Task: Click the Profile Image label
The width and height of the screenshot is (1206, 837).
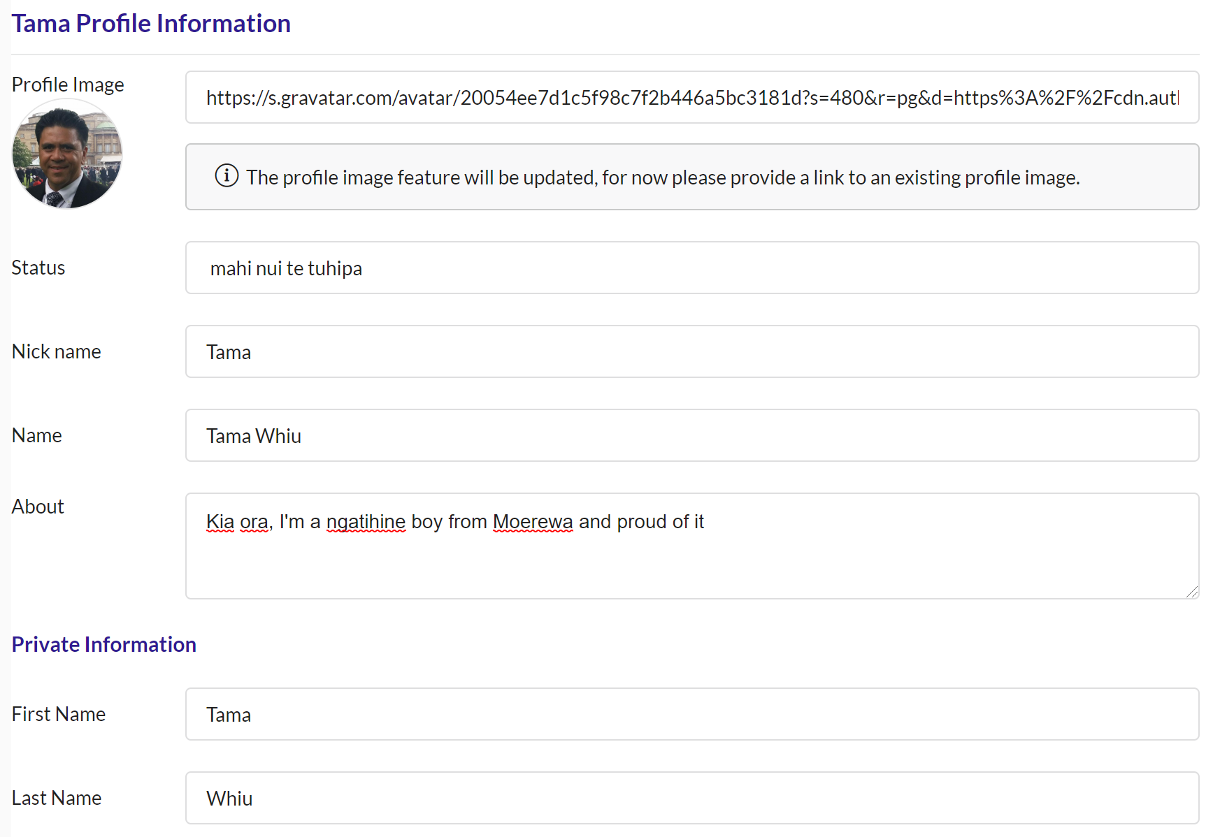Action: tap(68, 85)
